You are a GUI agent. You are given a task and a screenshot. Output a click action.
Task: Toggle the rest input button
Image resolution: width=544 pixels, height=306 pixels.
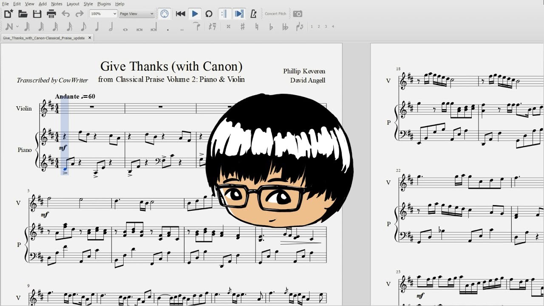point(212,27)
